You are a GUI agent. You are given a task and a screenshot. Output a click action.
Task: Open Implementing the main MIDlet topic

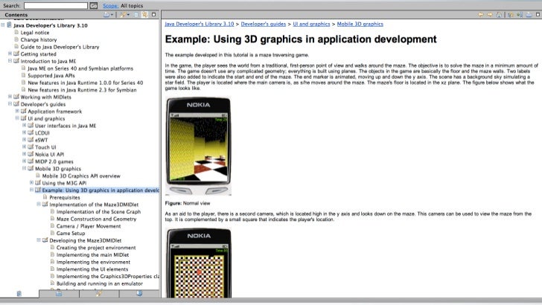pyautogui.click(x=92, y=255)
